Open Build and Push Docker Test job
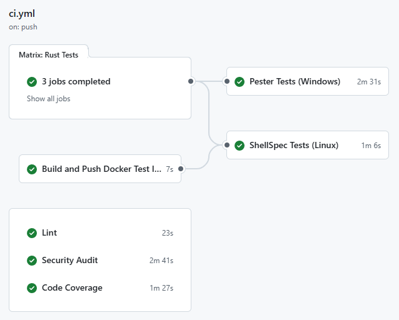Viewport: 399px width, 320px height. (99, 169)
